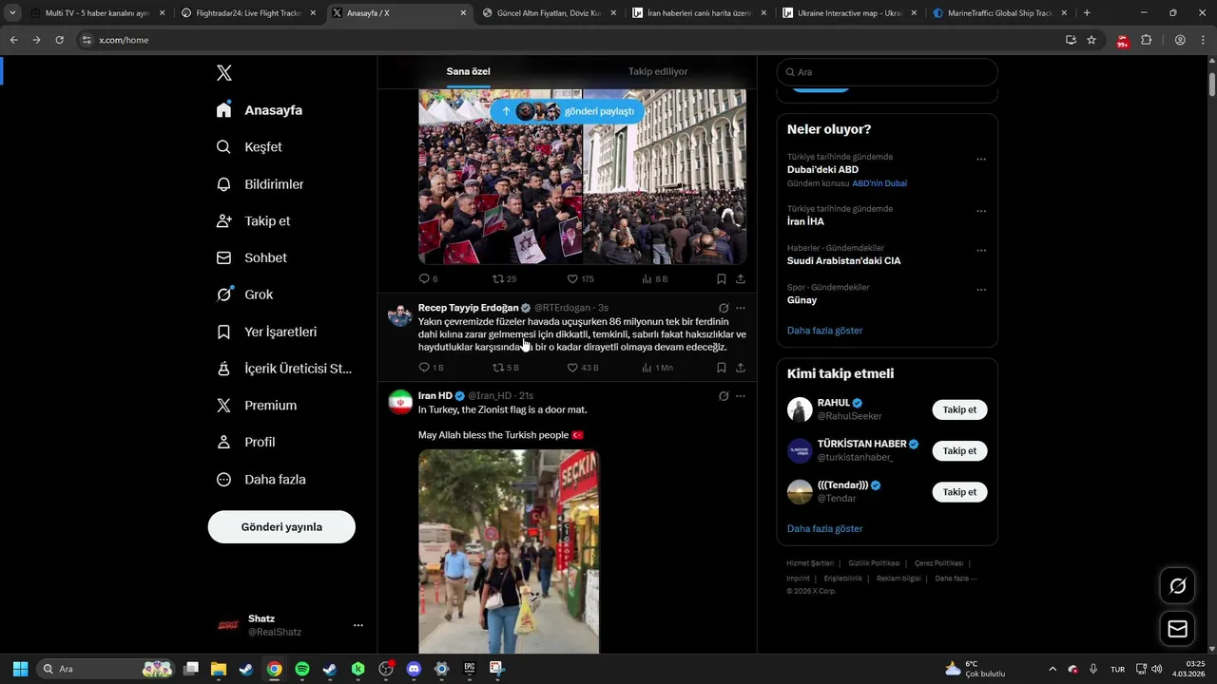The height and width of the screenshot is (684, 1217).
Task: Share the Erdoğan post
Action: [741, 368]
